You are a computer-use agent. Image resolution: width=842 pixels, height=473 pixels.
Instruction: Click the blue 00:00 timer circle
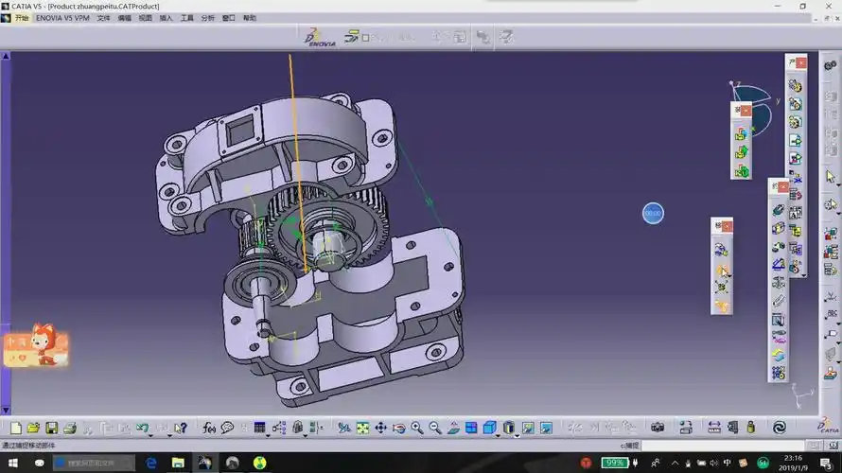(x=653, y=214)
